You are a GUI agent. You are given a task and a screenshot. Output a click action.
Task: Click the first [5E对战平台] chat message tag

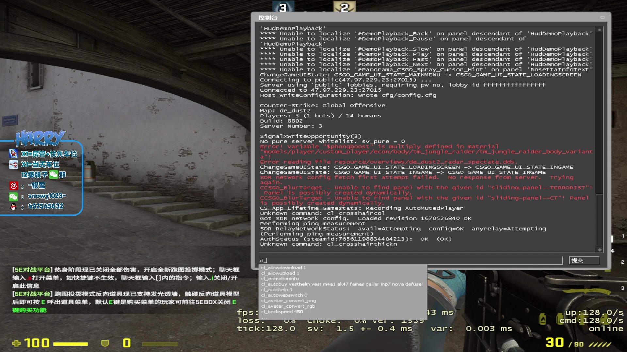pyautogui.click(x=32, y=270)
